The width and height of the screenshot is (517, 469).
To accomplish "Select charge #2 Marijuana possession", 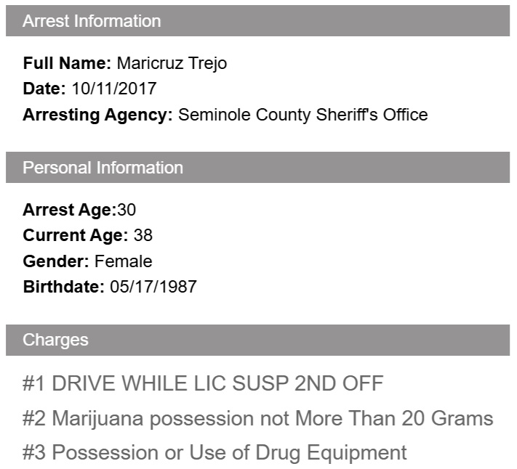I will point(257,418).
